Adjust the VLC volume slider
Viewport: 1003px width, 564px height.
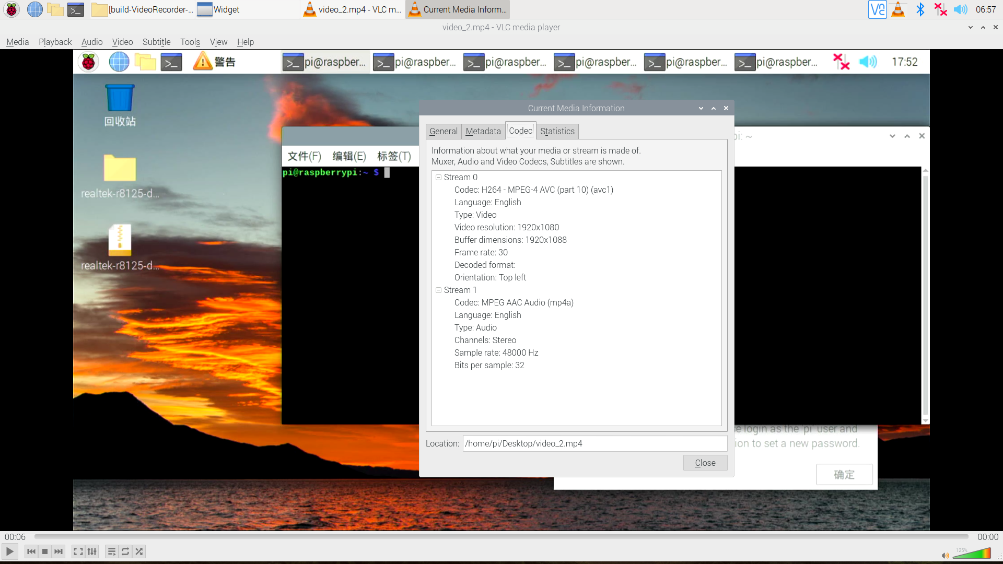(x=972, y=553)
